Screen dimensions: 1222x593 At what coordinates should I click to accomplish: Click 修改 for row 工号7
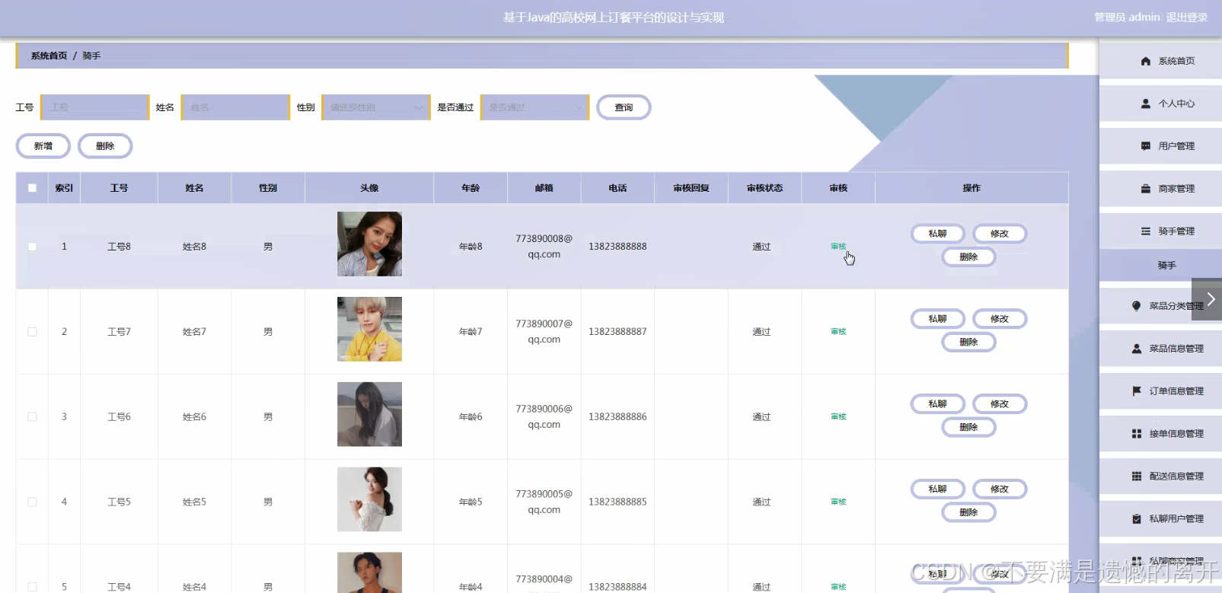pyautogui.click(x=1000, y=319)
